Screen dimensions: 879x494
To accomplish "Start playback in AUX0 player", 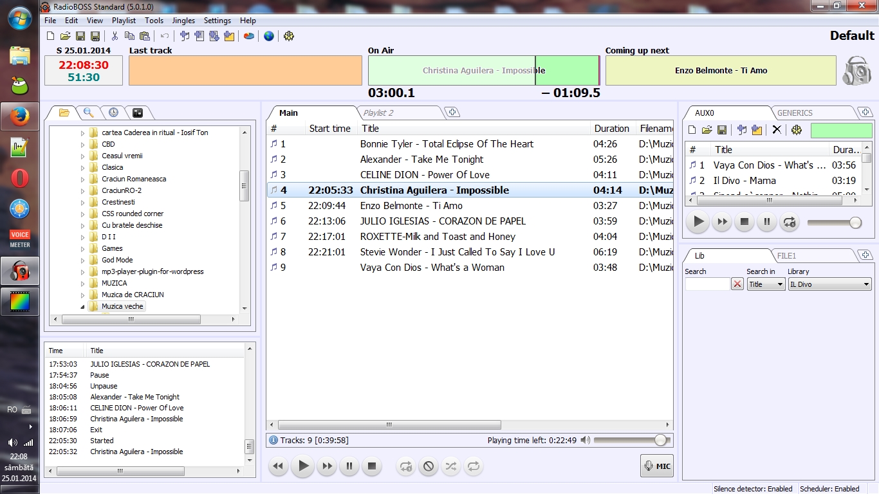I will tap(698, 223).
